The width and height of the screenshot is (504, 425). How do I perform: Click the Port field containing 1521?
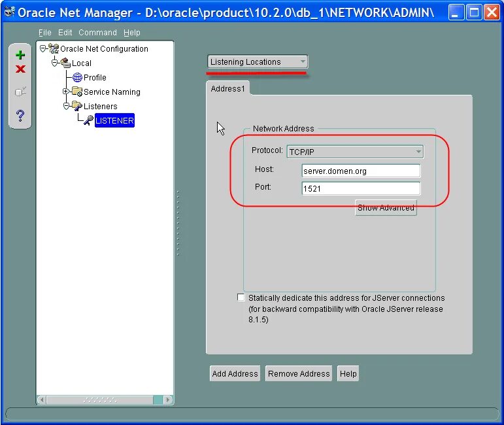coord(361,188)
